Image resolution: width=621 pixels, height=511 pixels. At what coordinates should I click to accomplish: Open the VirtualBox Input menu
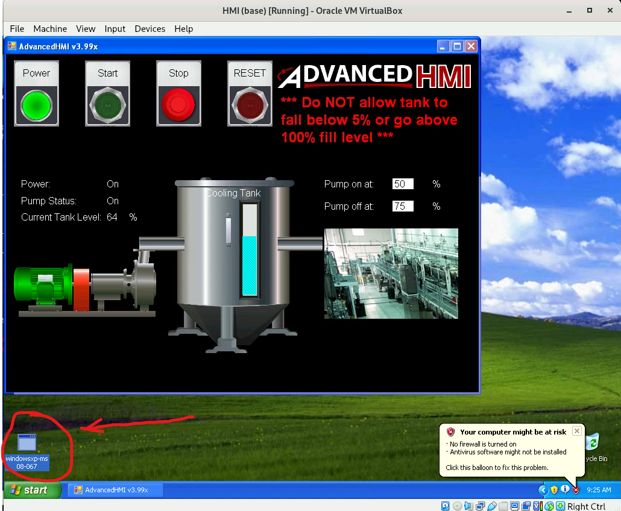[115, 29]
